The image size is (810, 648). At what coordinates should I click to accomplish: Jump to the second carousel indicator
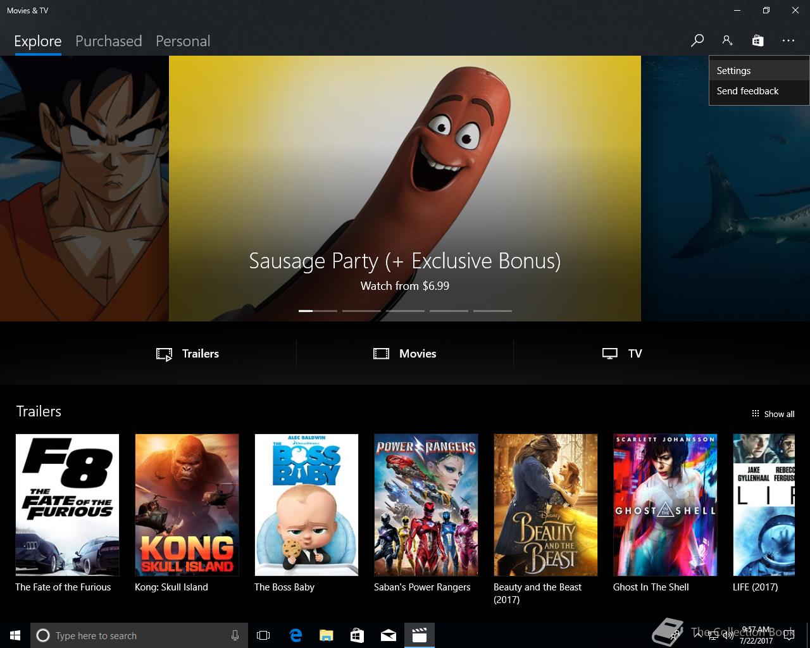pyautogui.click(x=361, y=311)
